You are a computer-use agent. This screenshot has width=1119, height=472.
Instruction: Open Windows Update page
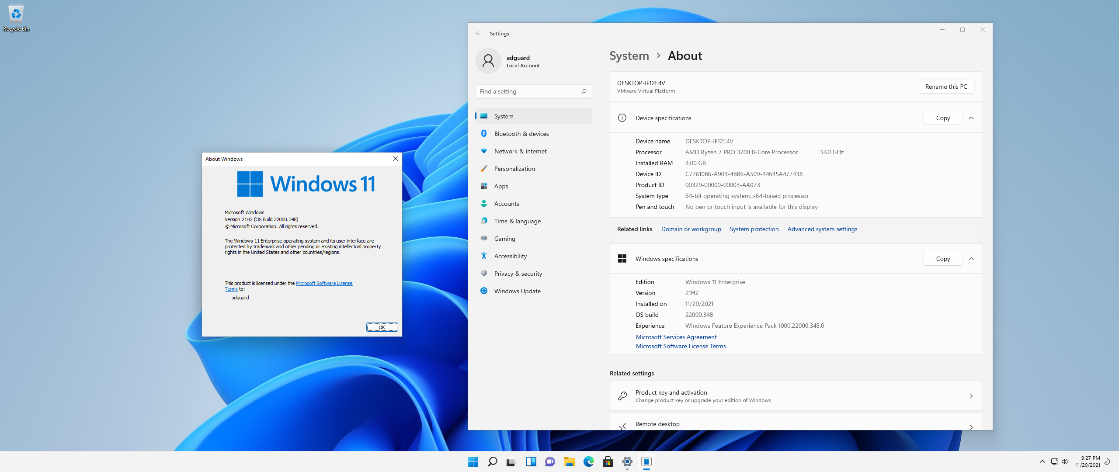(x=533, y=291)
